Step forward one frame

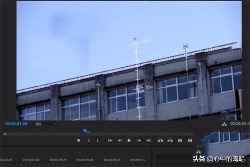[139, 140]
